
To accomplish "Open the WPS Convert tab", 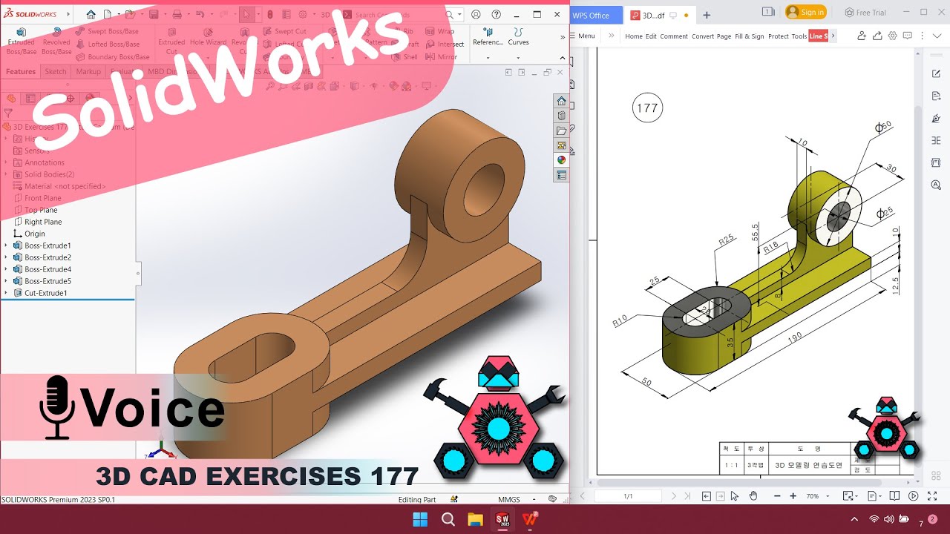I will [702, 36].
